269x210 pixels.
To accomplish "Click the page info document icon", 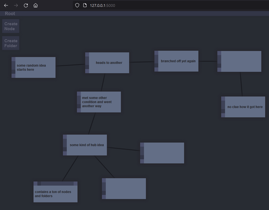I will (x=85, y=5).
